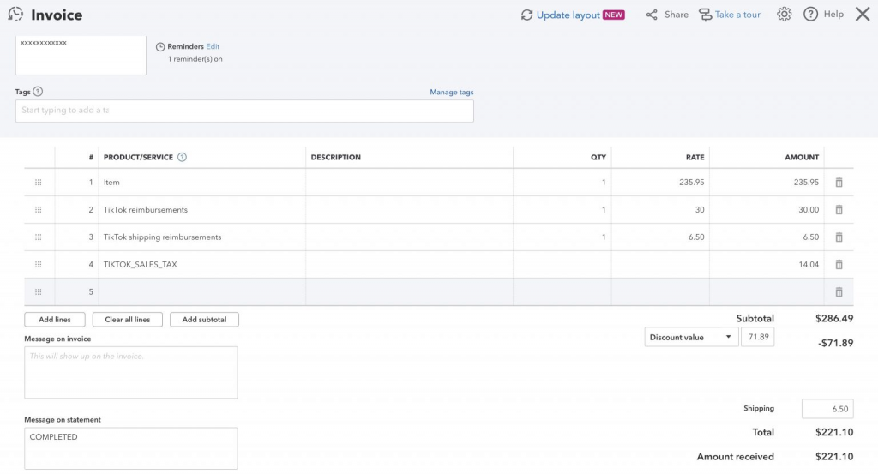Click the Tags help question icon

click(x=38, y=91)
